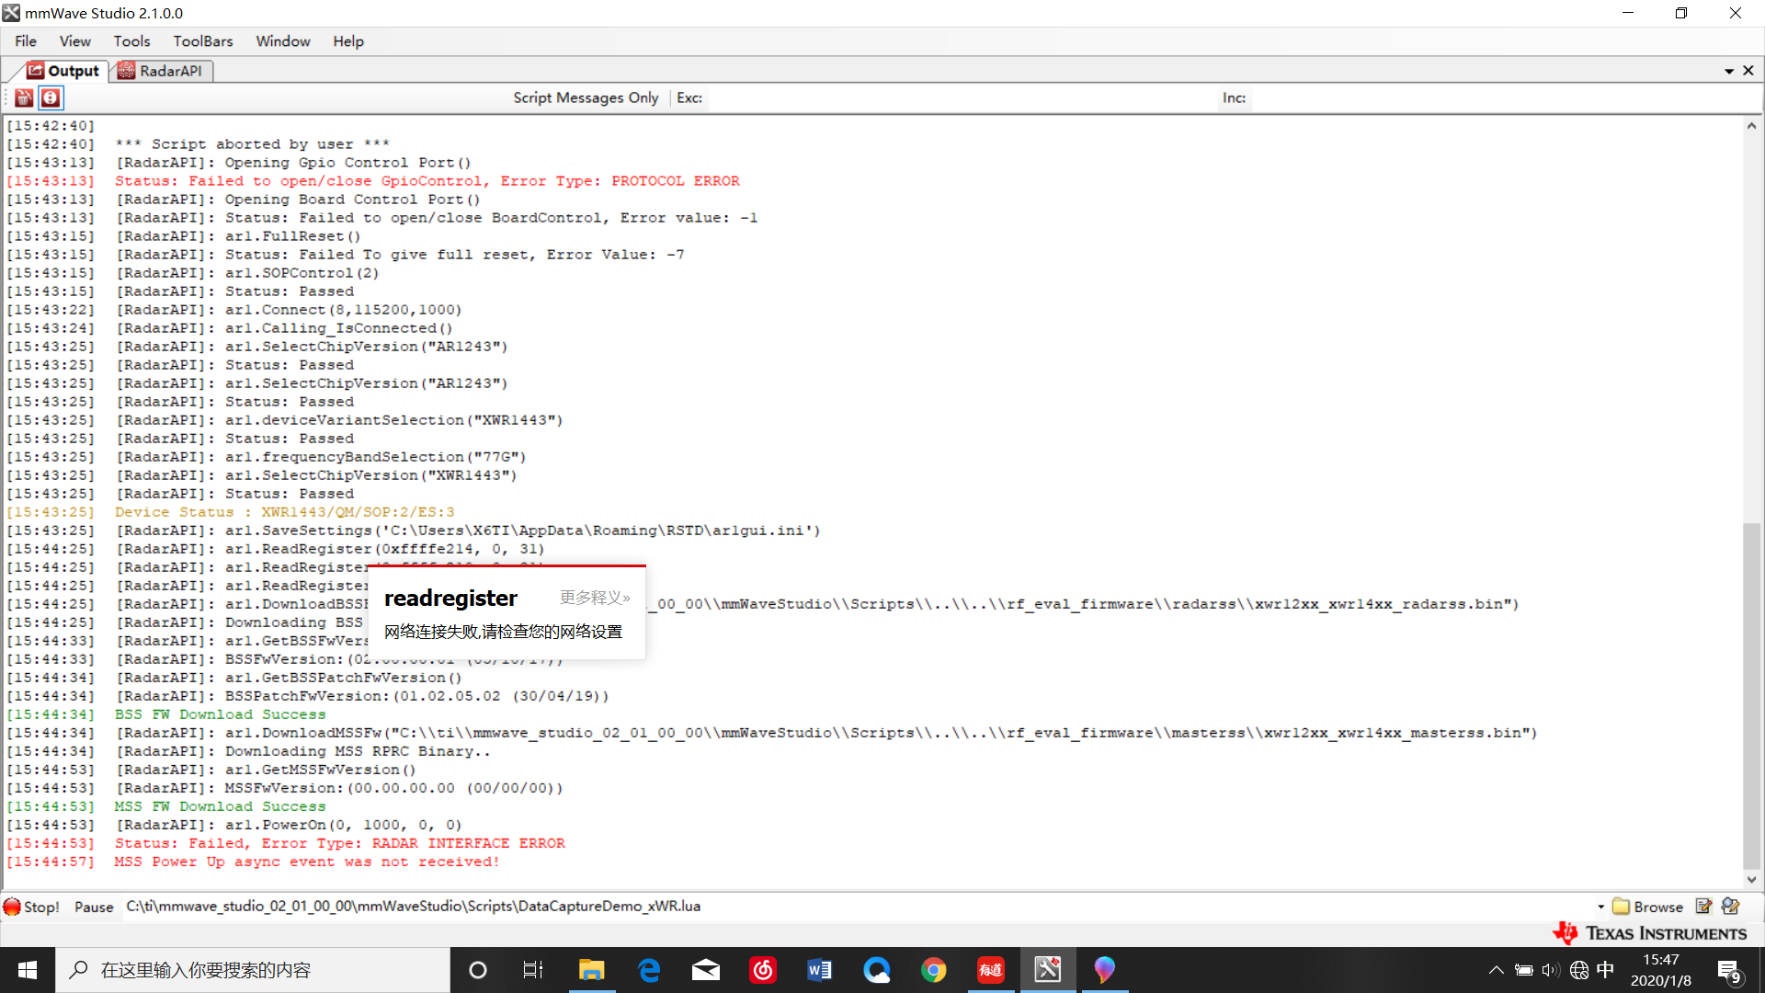Click the red Stop! script button
The width and height of the screenshot is (1765, 993).
click(31, 907)
